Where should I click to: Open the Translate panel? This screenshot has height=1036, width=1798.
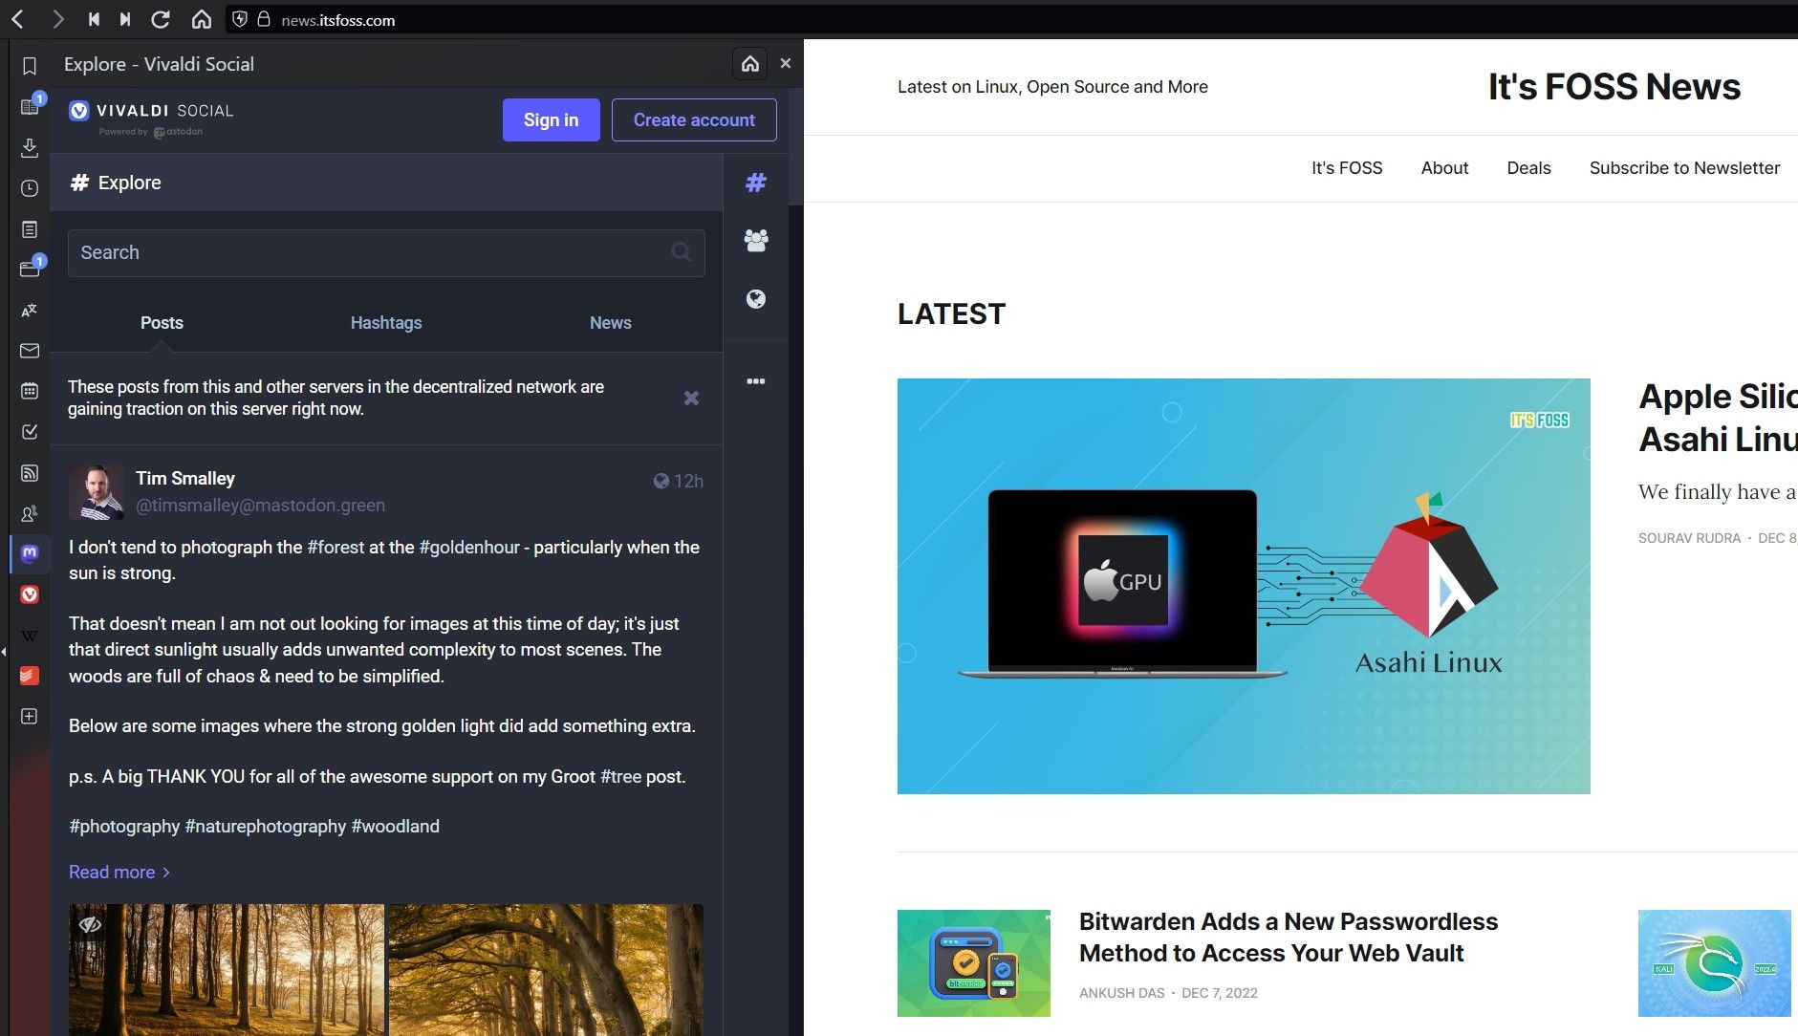[29, 310]
